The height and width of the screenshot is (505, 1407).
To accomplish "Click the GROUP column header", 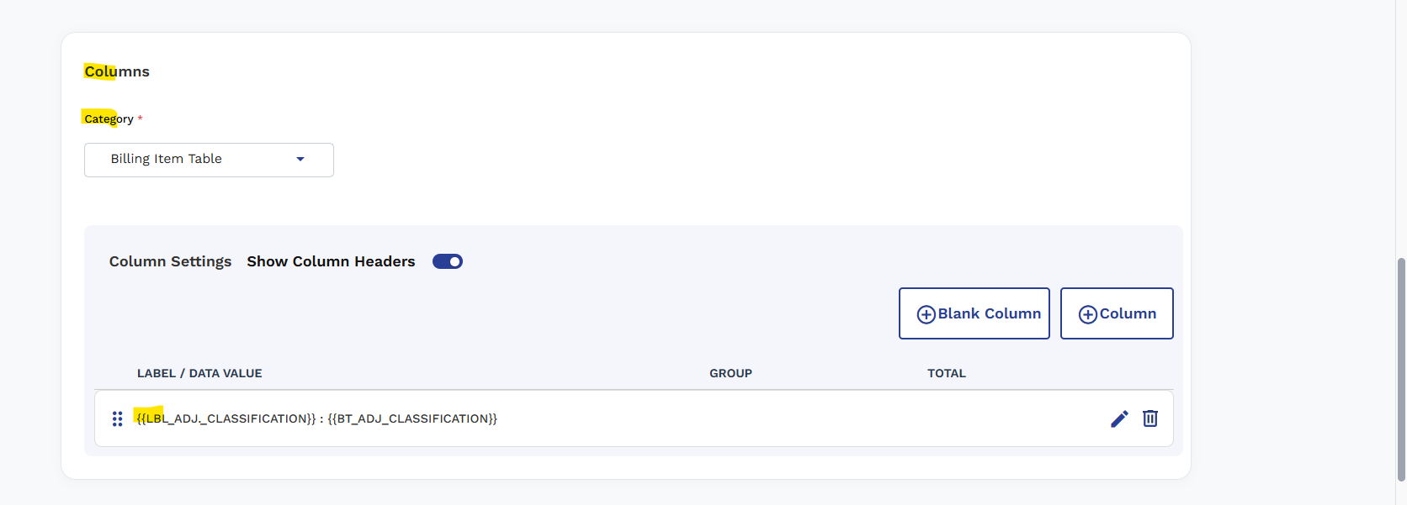I will tap(730, 373).
